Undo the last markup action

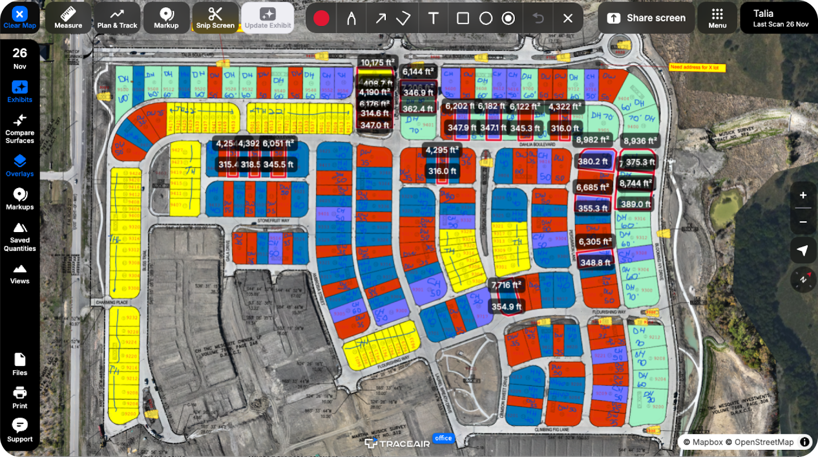tap(538, 18)
